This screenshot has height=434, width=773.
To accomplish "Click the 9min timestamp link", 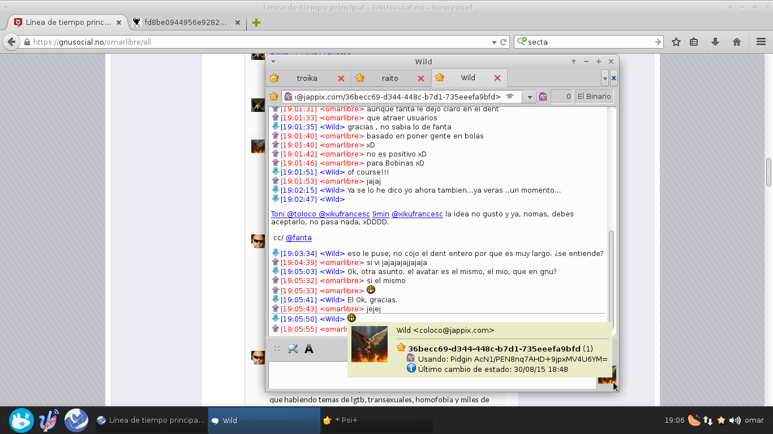I will [x=381, y=214].
